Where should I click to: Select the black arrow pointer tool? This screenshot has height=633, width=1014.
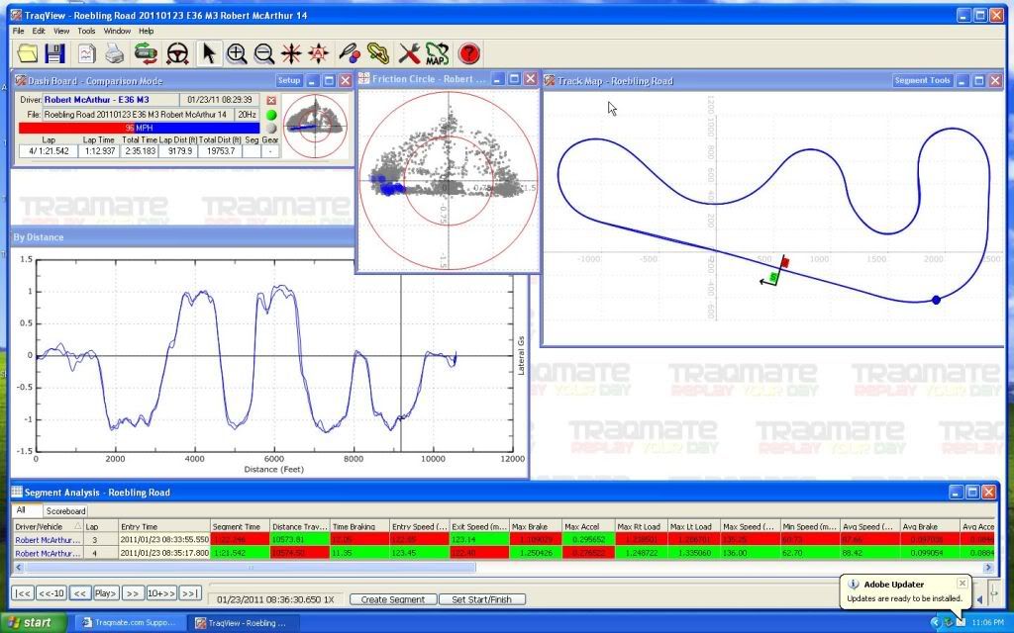coord(208,53)
